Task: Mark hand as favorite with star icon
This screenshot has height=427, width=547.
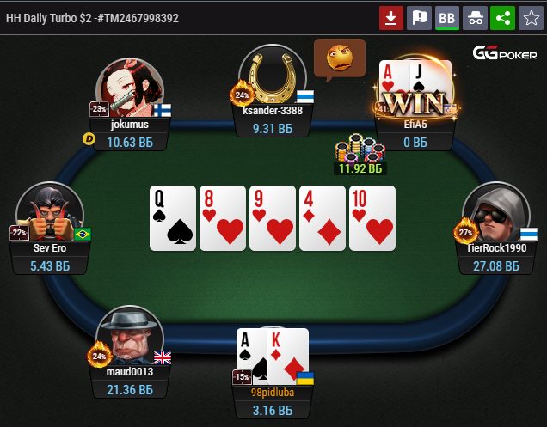Action: click(x=531, y=18)
